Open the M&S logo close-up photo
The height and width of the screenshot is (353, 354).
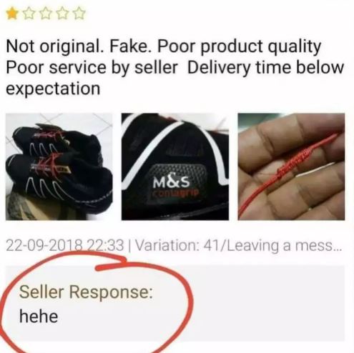coord(175,166)
